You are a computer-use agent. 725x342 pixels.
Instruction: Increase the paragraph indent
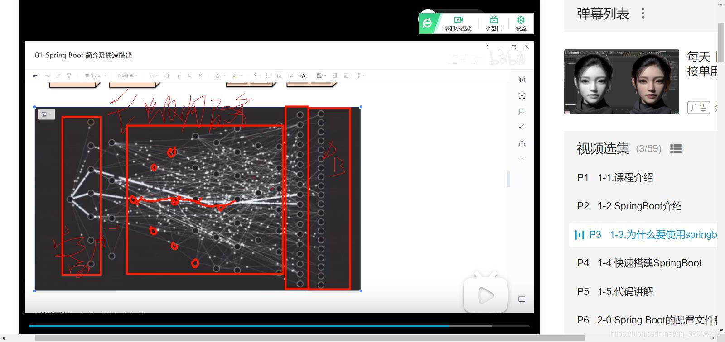pos(335,76)
